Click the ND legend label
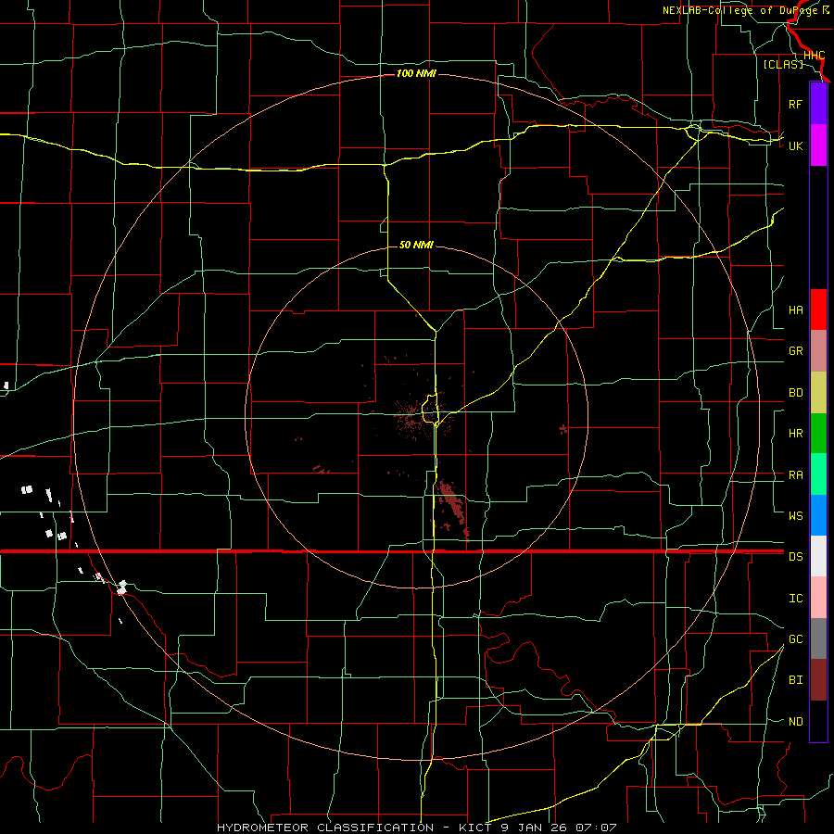Image resolution: width=834 pixels, height=834 pixels. pos(795,722)
